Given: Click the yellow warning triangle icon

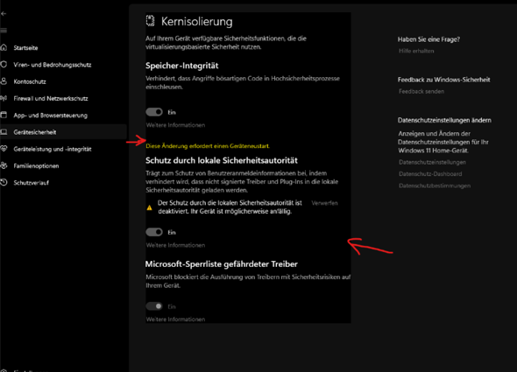Looking at the screenshot, I should [149, 207].
